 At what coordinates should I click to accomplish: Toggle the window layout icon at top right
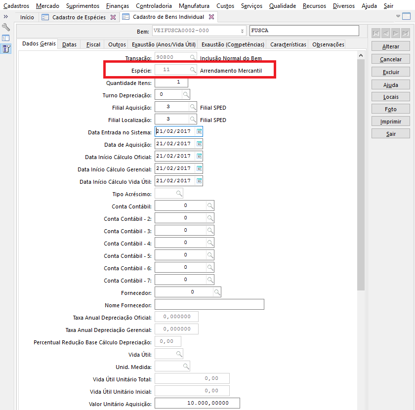tap(406, 16)
